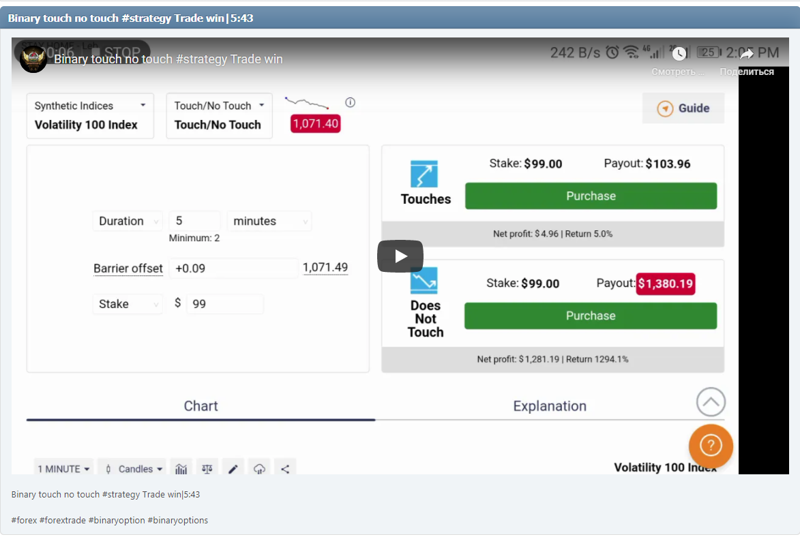This screenshot has height=537, width=800.
Task: Click the scroll-up chevron circle icon
Action: [711, 402]
